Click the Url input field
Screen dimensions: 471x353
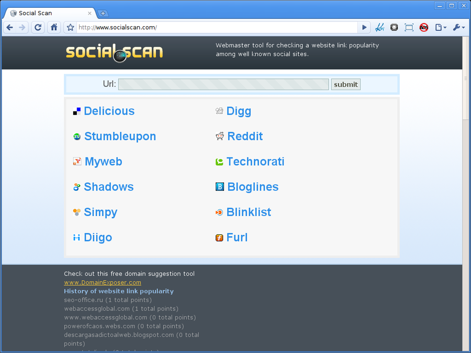point(223,84)
